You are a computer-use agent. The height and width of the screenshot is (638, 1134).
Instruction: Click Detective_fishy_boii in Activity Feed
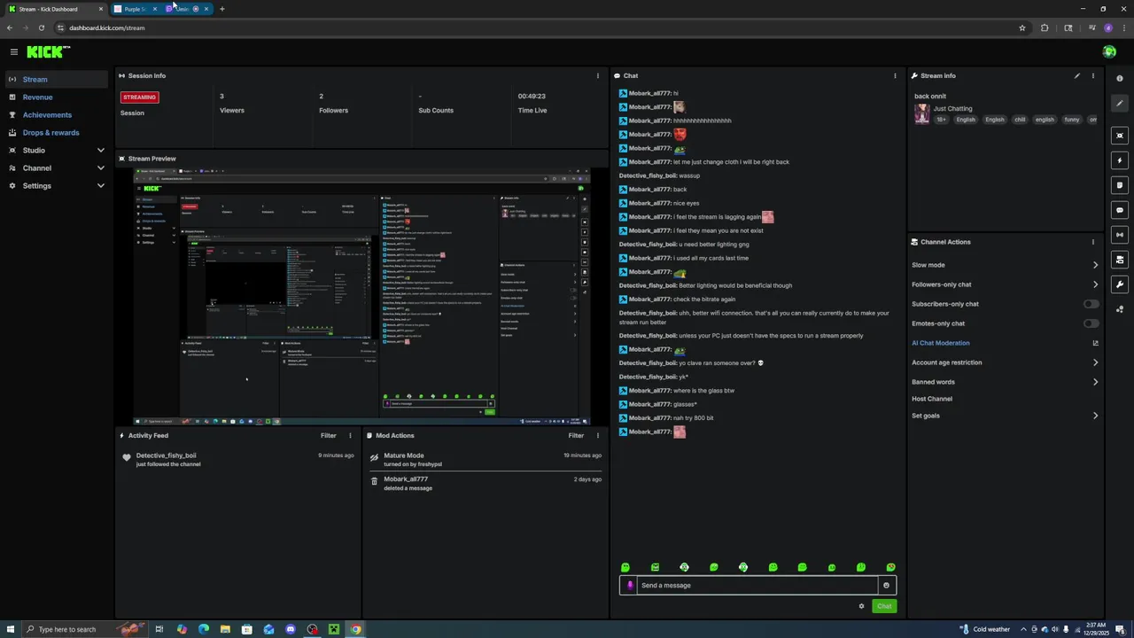[166, 455]
